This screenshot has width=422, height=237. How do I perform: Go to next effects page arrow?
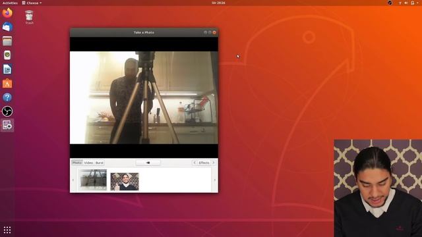(x=214, y=163)
